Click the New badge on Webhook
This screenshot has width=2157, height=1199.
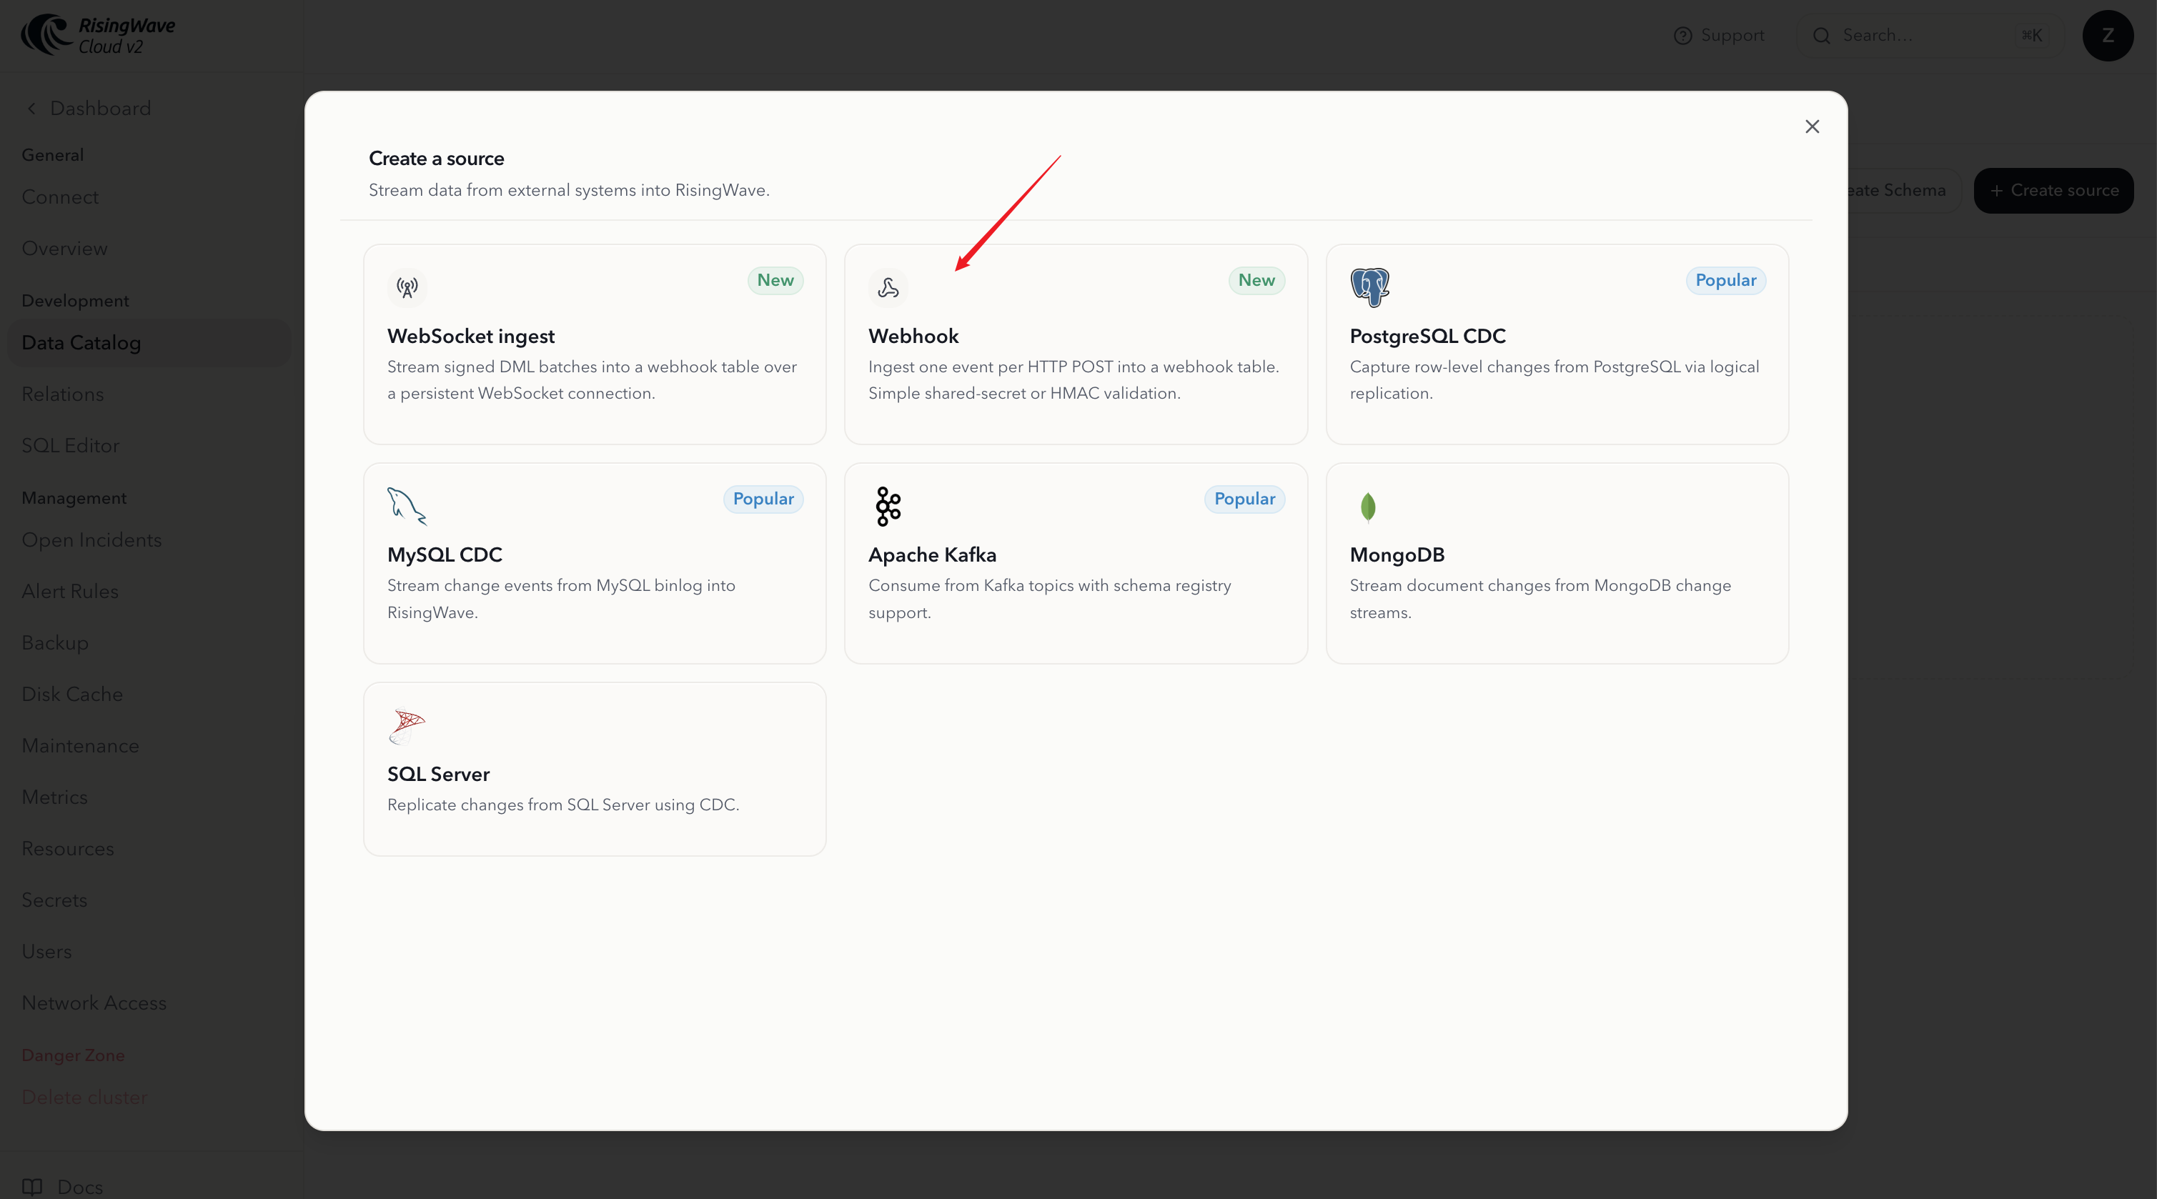[x=1256, y=281]
